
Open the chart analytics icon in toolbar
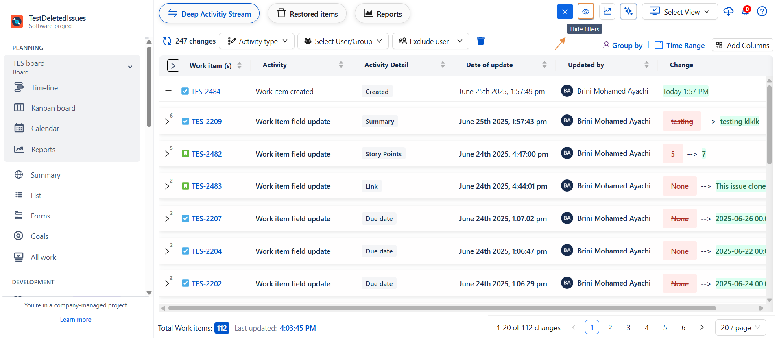pyautogui.click(x=607, y=11)
